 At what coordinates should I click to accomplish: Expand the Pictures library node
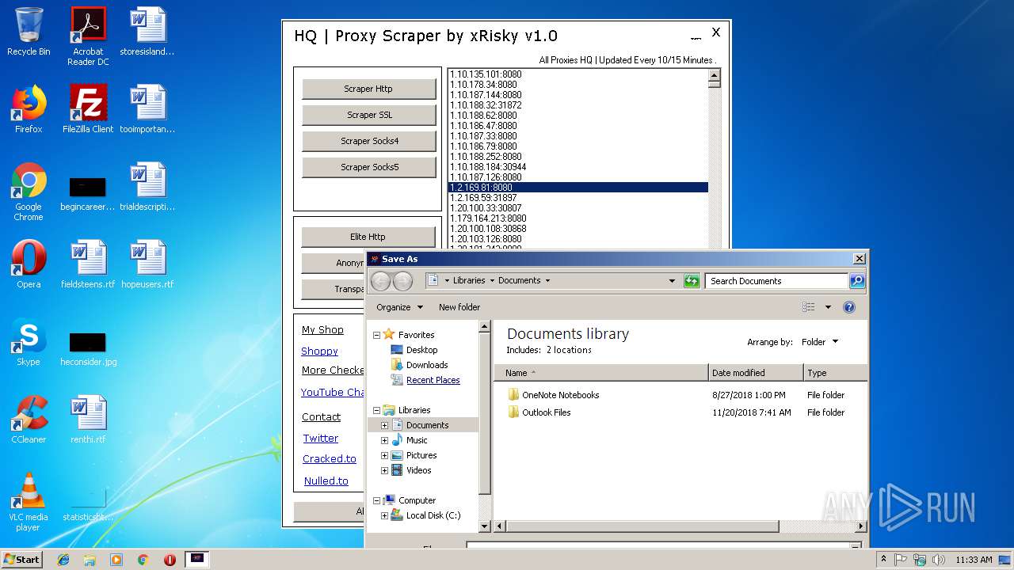[385, 455]
